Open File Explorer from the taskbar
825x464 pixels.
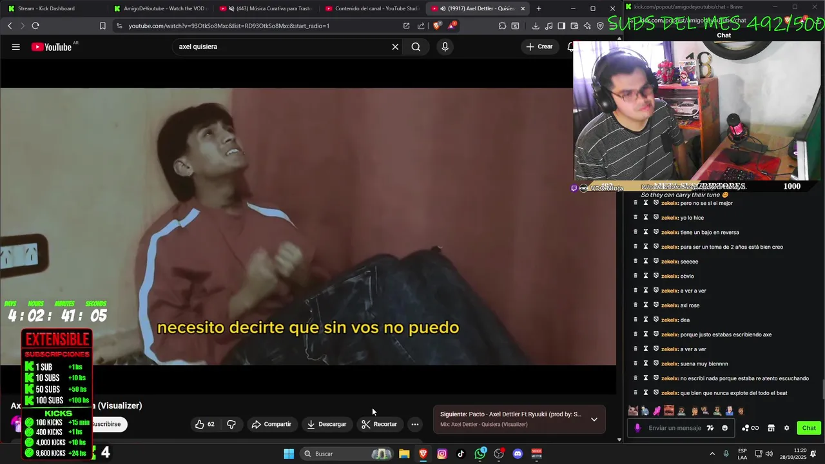[x=404, y=454]
